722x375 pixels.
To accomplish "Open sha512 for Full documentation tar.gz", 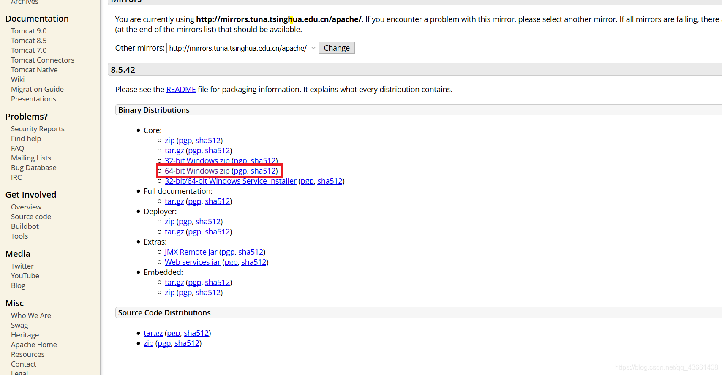I will coord(218,201).
